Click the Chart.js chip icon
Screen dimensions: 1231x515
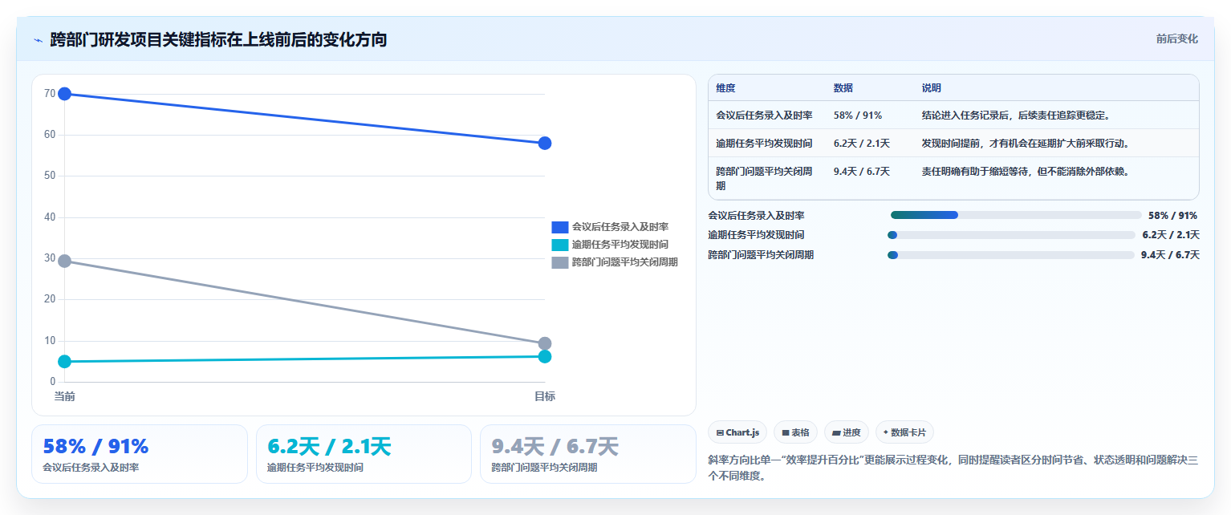(720, 433)
